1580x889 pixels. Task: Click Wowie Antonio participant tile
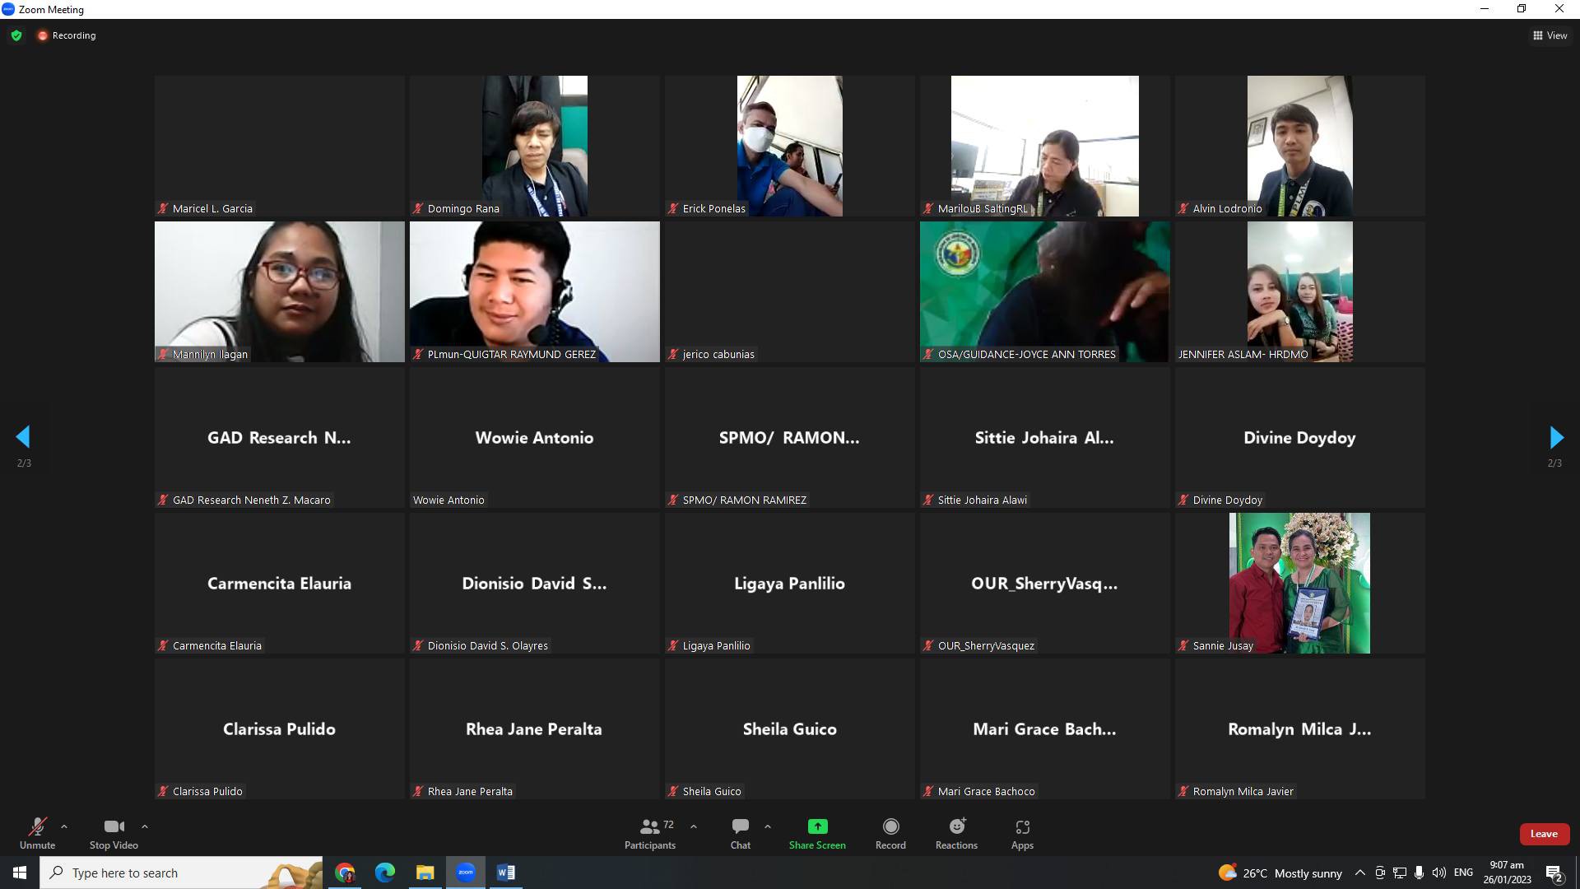pos(535,437)
